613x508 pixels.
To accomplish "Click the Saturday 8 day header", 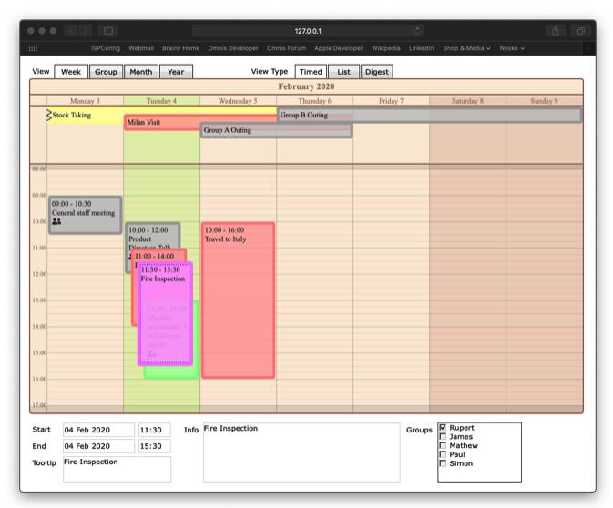I will click(467, 101).
